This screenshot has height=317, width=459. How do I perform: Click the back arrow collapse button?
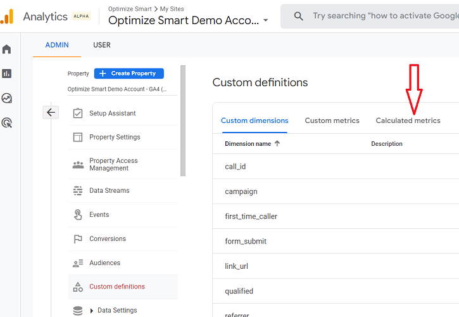click(51, 112)
